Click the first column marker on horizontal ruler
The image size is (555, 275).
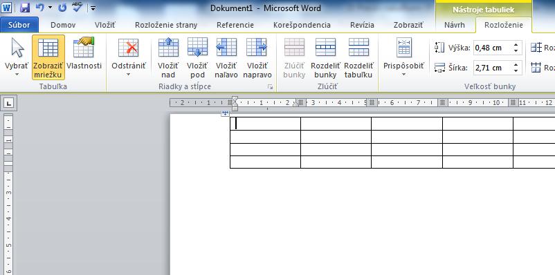click(x=229, y=103)
